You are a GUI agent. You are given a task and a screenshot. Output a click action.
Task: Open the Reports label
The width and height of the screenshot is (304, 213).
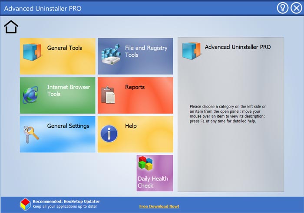click(x=135, y=87)
